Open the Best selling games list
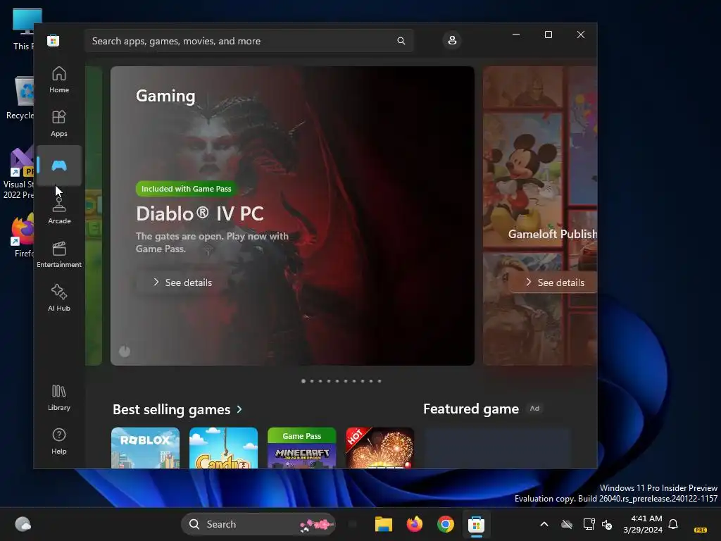This screenshot has width=721, height=541. 172,409
